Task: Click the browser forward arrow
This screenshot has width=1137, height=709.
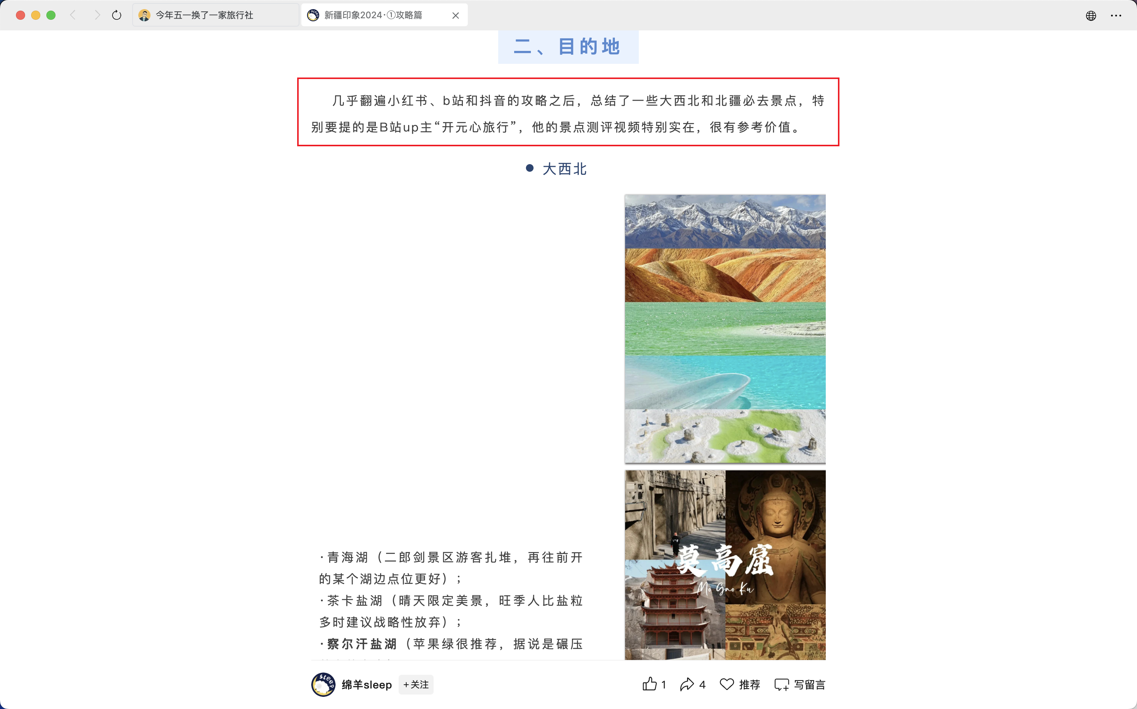Action: click(97, 15)
